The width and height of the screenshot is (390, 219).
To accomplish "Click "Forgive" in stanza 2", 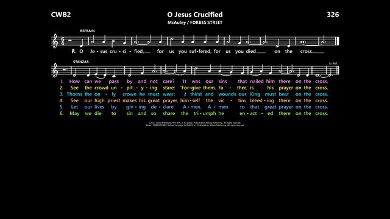I will point(191,88).
